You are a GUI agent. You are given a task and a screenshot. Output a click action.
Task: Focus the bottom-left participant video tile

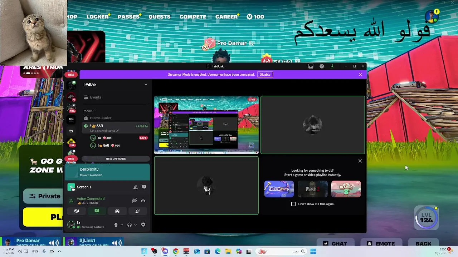206,186
